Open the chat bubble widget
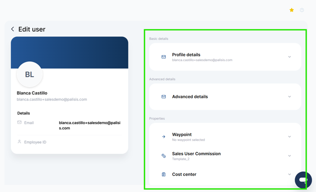The image size is (316, 192). pyautogui.click(x=303, y=180)
